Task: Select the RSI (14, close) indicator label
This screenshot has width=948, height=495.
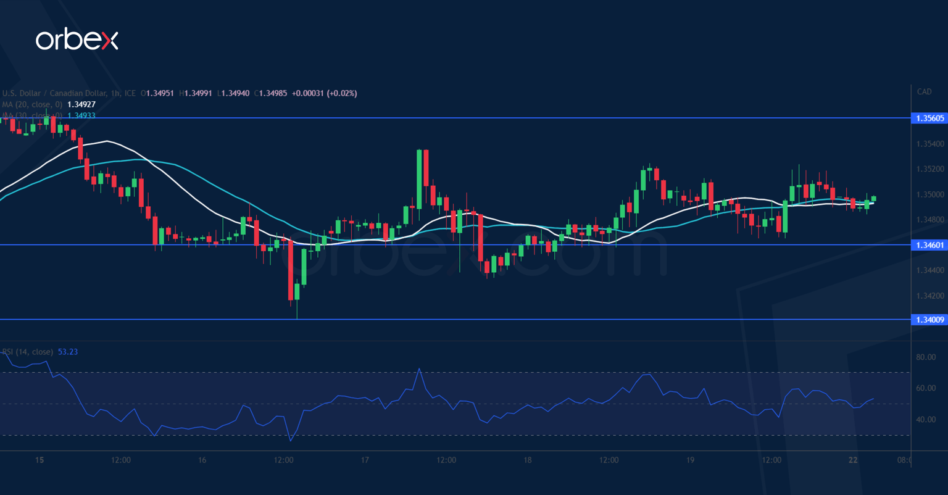Action: tap(29, 351)
